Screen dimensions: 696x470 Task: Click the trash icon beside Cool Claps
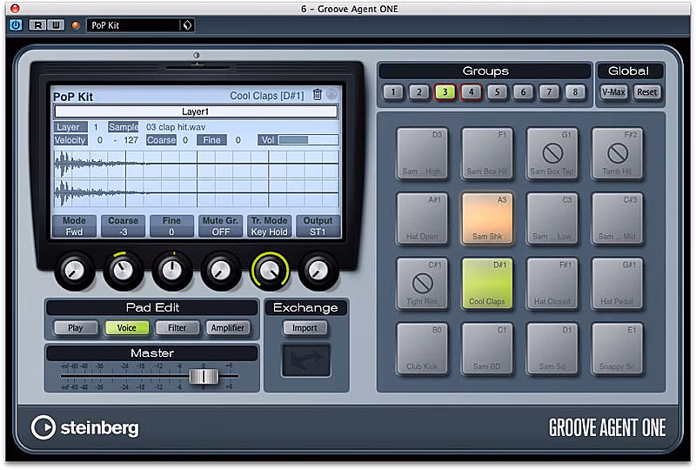click(318, 95)
